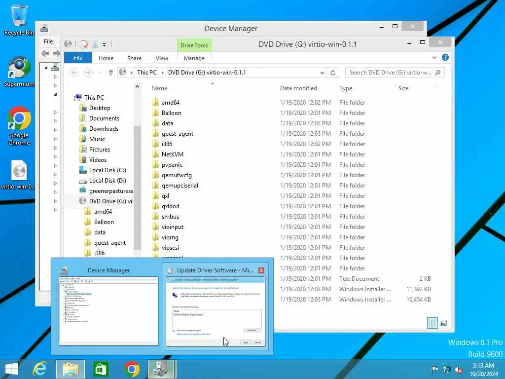The image size is (505, 379).
Task: Switch to Details view layout icon
Action: tap(432, 323)
